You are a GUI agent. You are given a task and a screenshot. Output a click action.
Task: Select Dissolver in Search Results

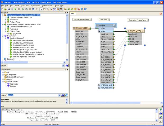13,86
